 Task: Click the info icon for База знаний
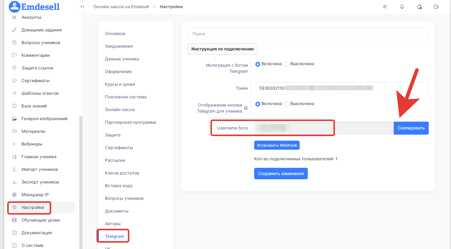(x=14, y=106)
